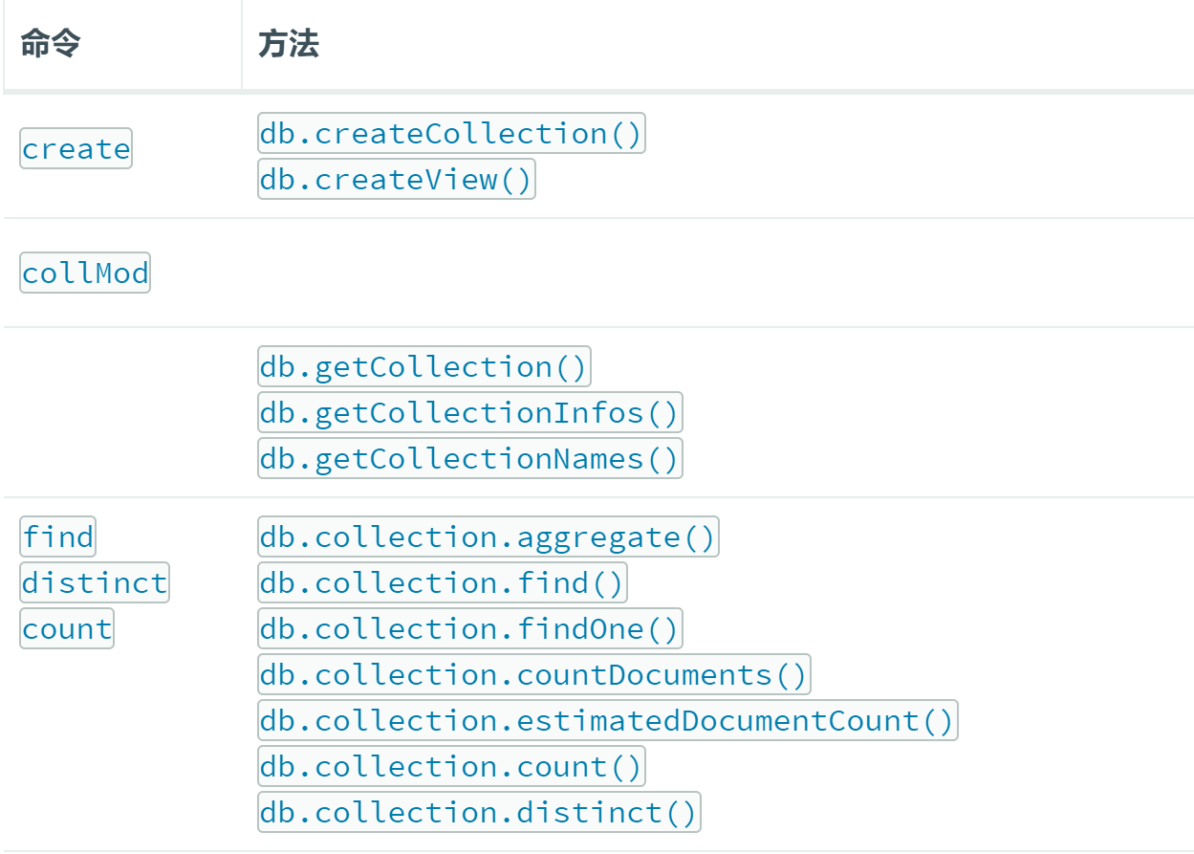Click db.collection.estimatedDocumentCount() link

(x=607, y=720)
